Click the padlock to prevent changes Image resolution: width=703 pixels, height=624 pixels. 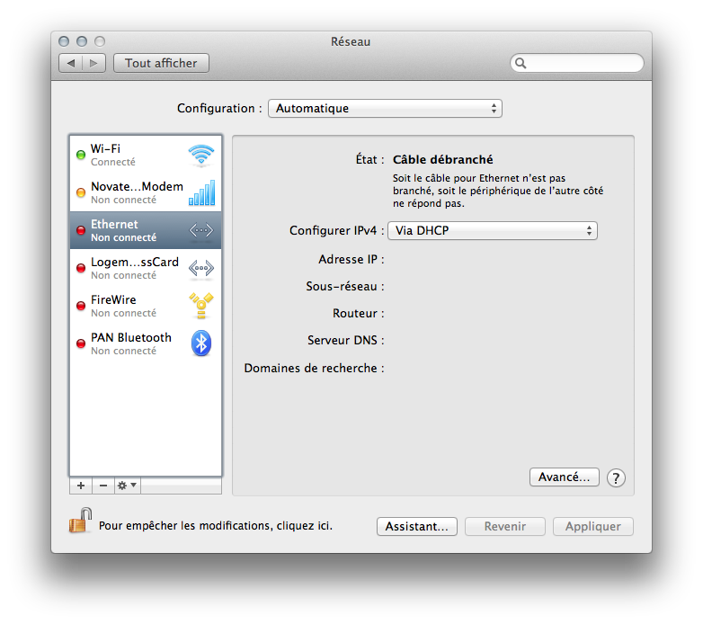pos(81,521)
